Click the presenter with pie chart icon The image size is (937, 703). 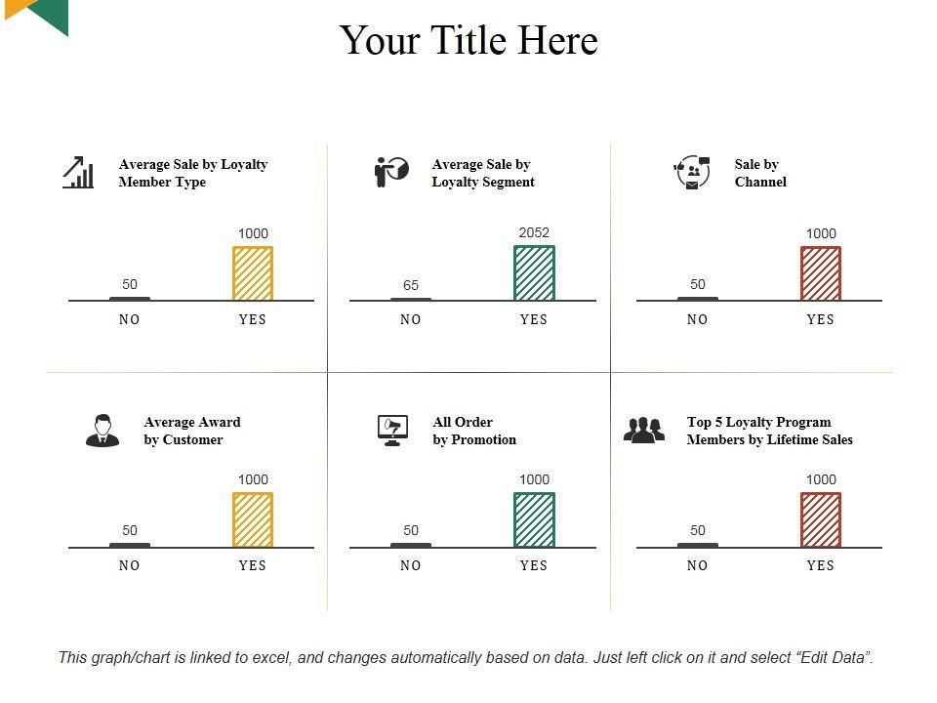(x=391, y=172)
